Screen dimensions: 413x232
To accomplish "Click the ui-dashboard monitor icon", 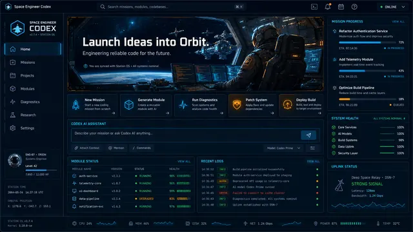I will 74,191.
